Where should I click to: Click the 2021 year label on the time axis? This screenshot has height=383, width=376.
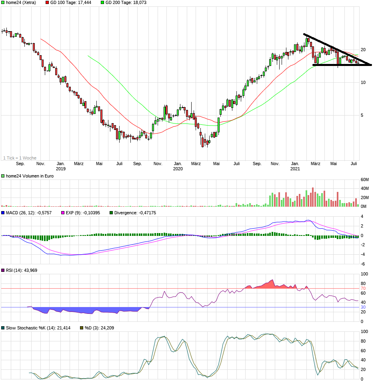point(295,169)
